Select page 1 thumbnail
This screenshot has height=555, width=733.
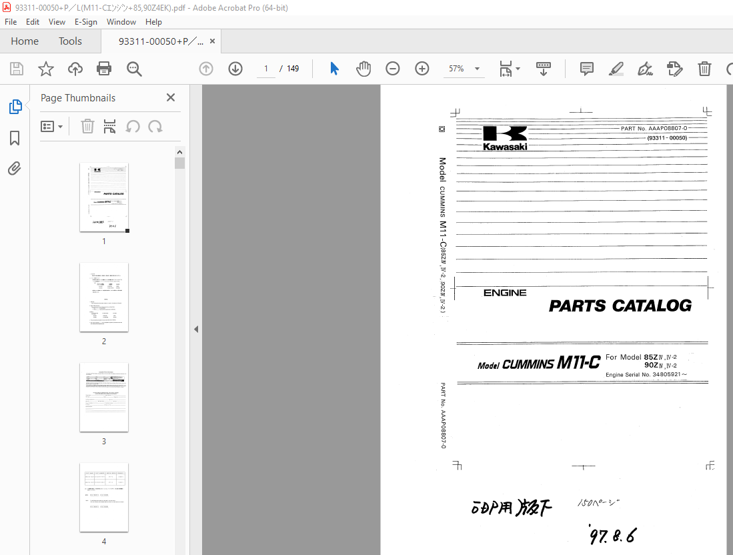[104, 197]
